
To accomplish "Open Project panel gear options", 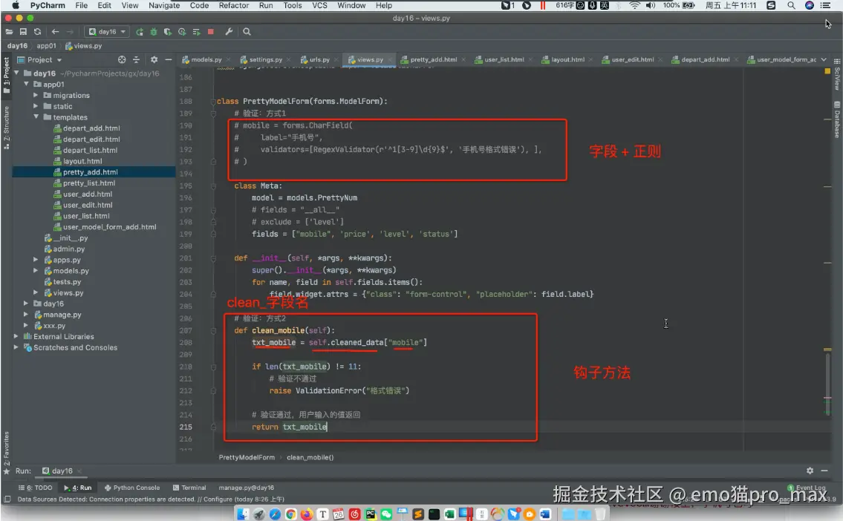I will 154,59.
